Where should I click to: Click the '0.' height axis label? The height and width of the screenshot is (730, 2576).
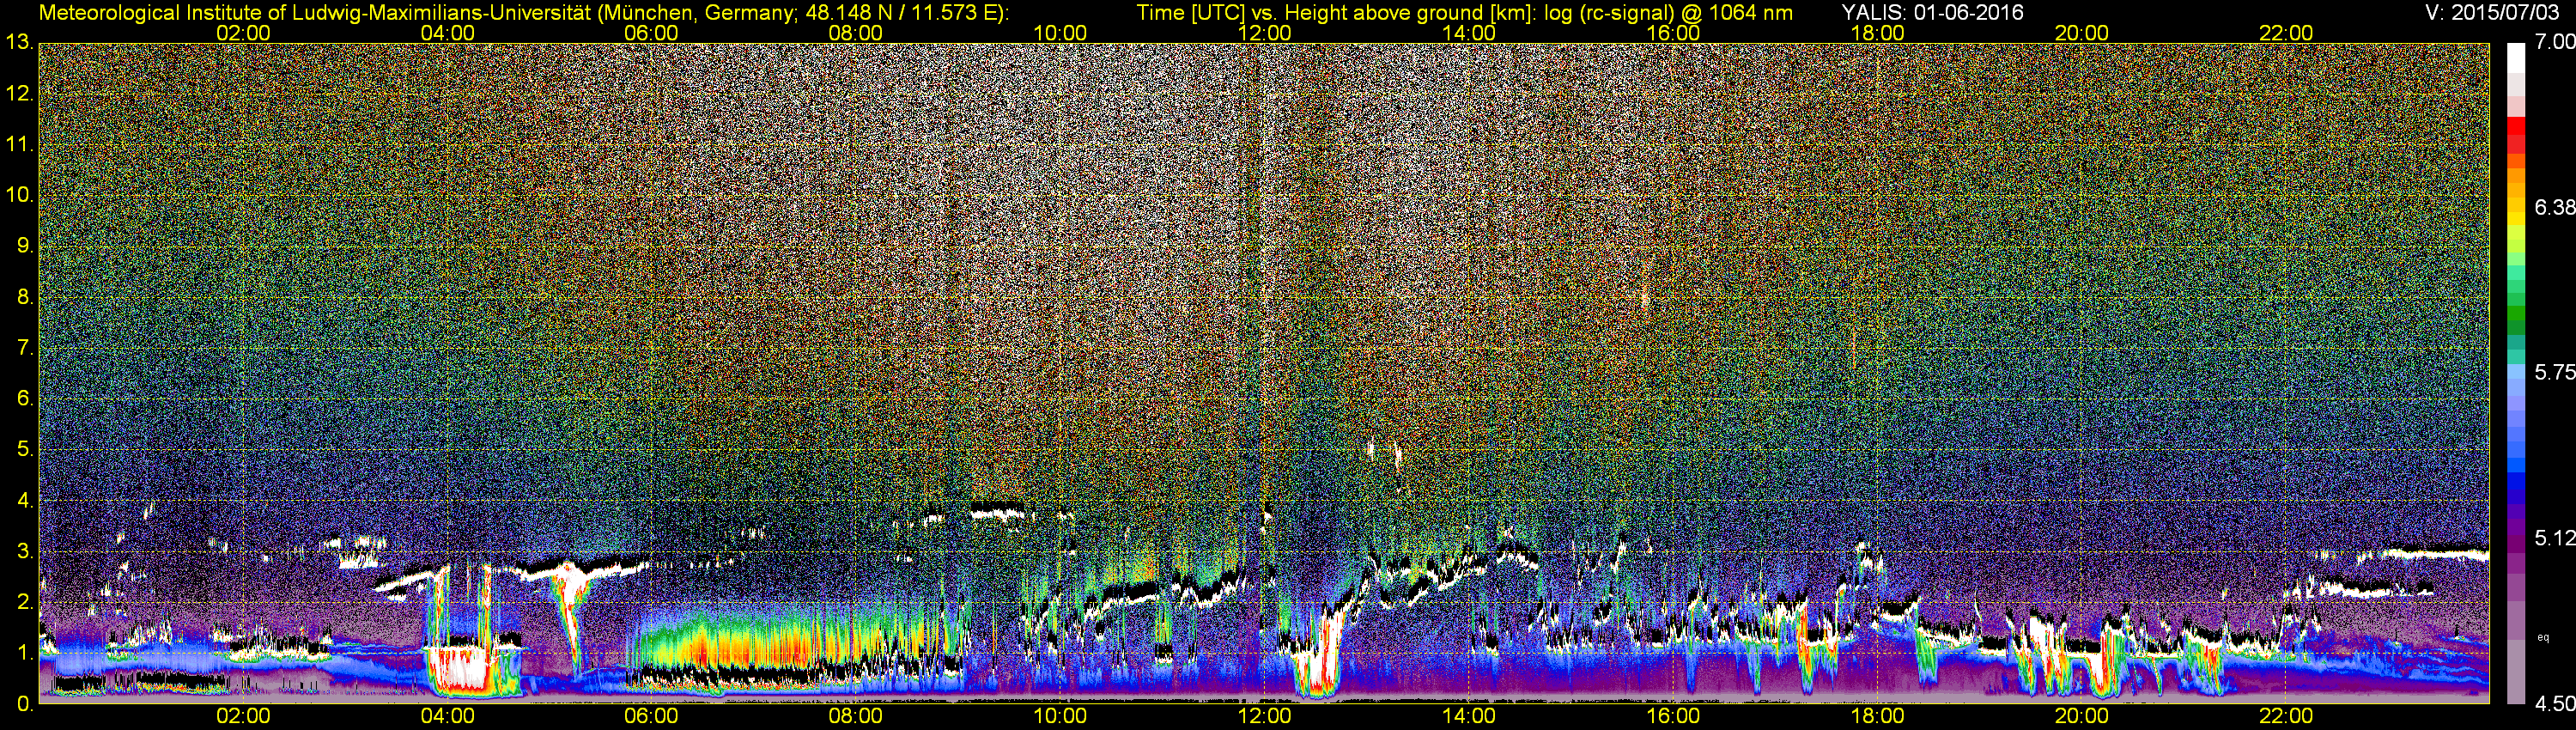pyautogui.click(x=25, y=703)
